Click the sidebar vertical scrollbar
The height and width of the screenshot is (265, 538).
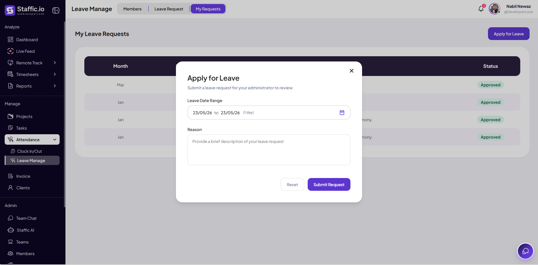(x=65, y=115)
